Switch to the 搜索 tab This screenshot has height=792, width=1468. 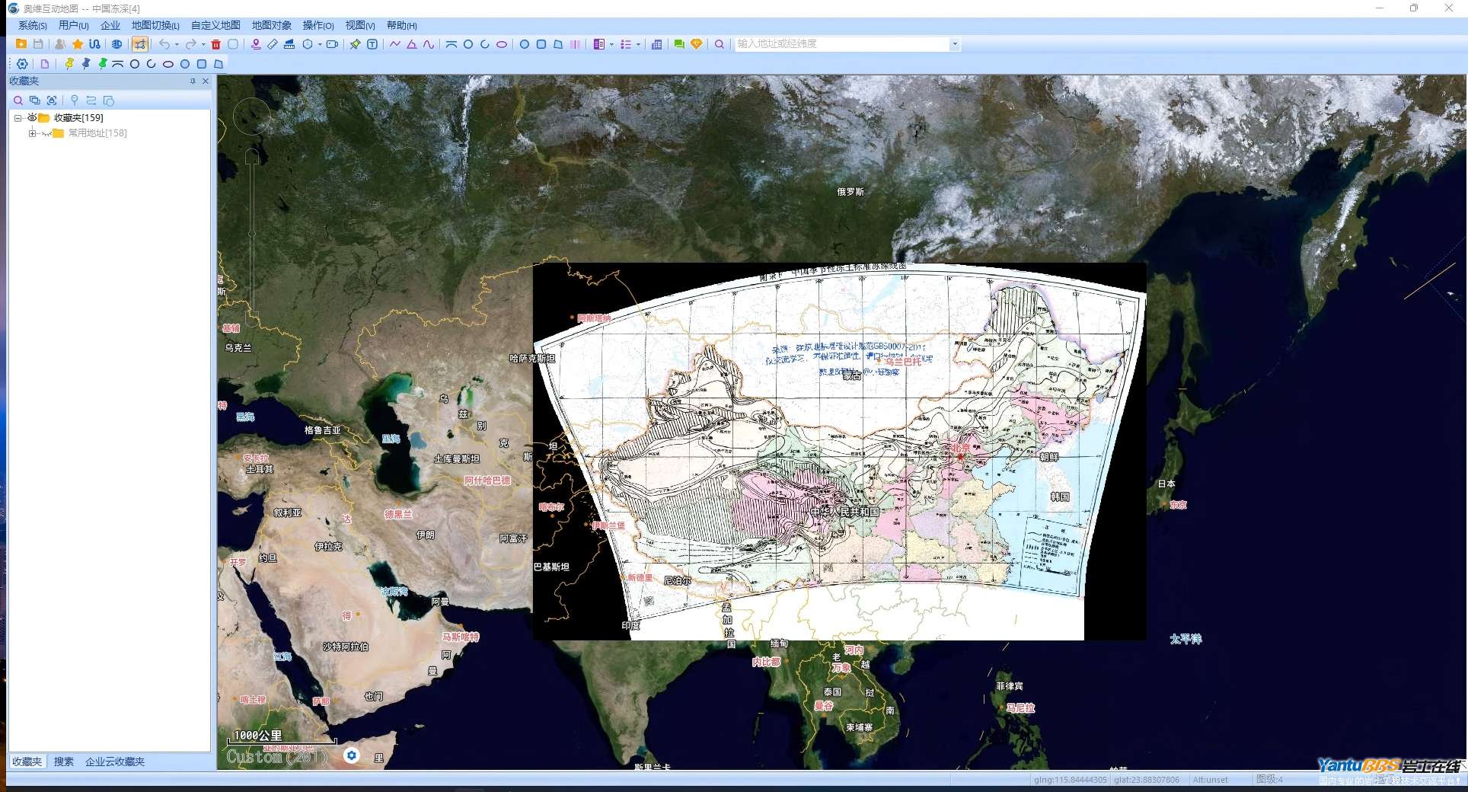tap(64, 762)
